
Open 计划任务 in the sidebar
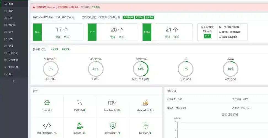(14, 53)
